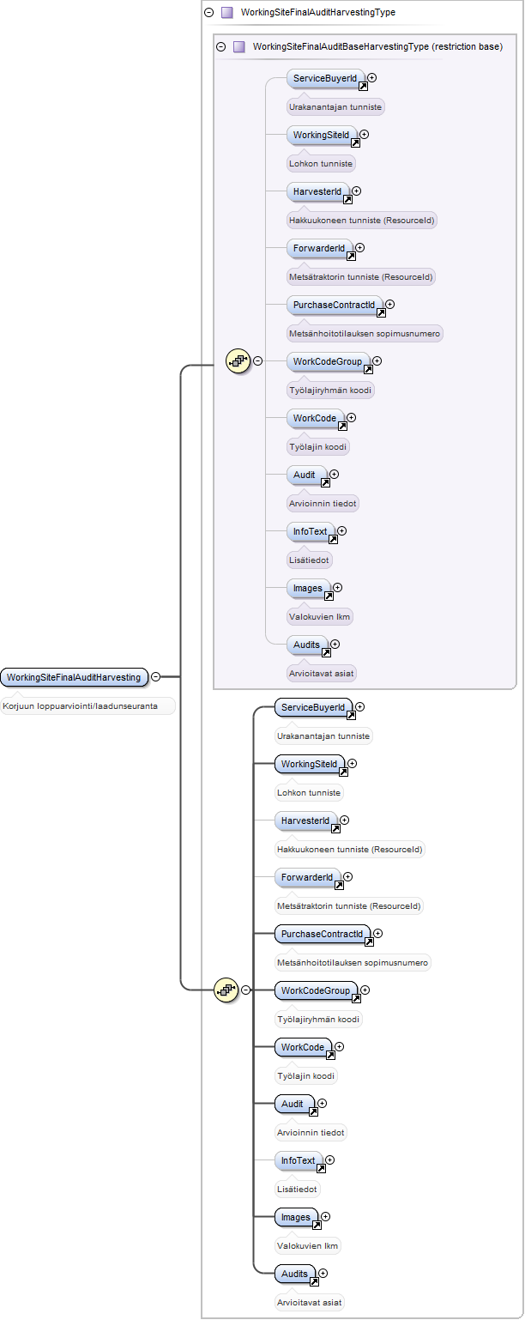Select Audit element in the restriction base
The image size is (525, 1320).
tap(306, 475)
